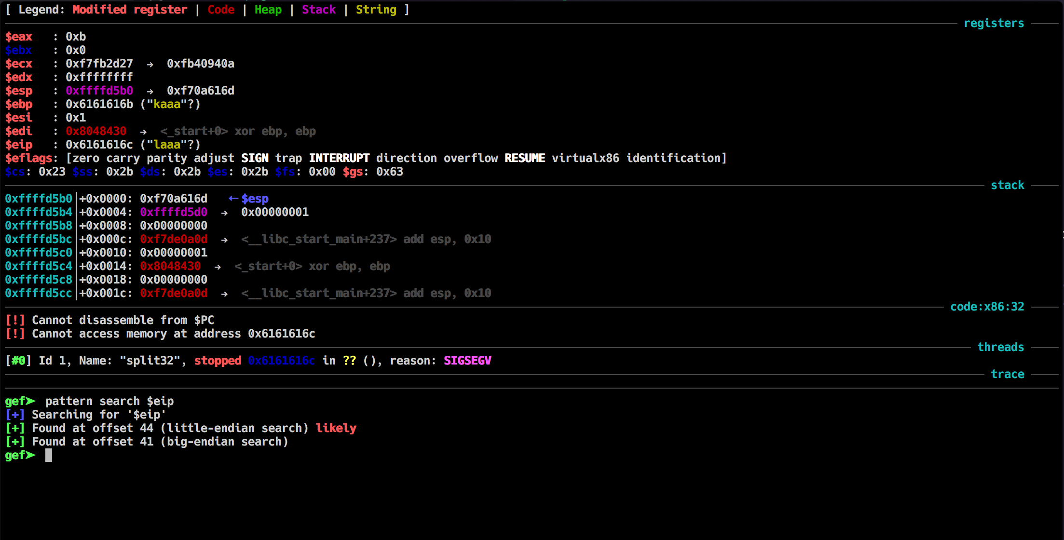Click the '← $esp' stack pointer marker
Screen dimensions: 1064x540
(248, 199)
